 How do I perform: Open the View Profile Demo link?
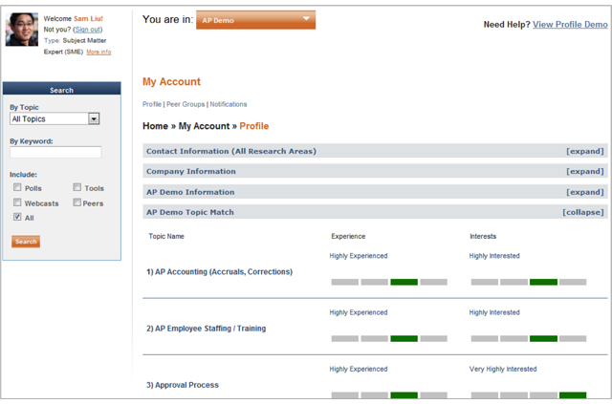tap(570, 25)
